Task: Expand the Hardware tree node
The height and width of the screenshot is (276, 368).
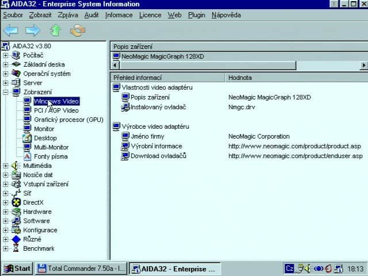Action: pos(5,212)
